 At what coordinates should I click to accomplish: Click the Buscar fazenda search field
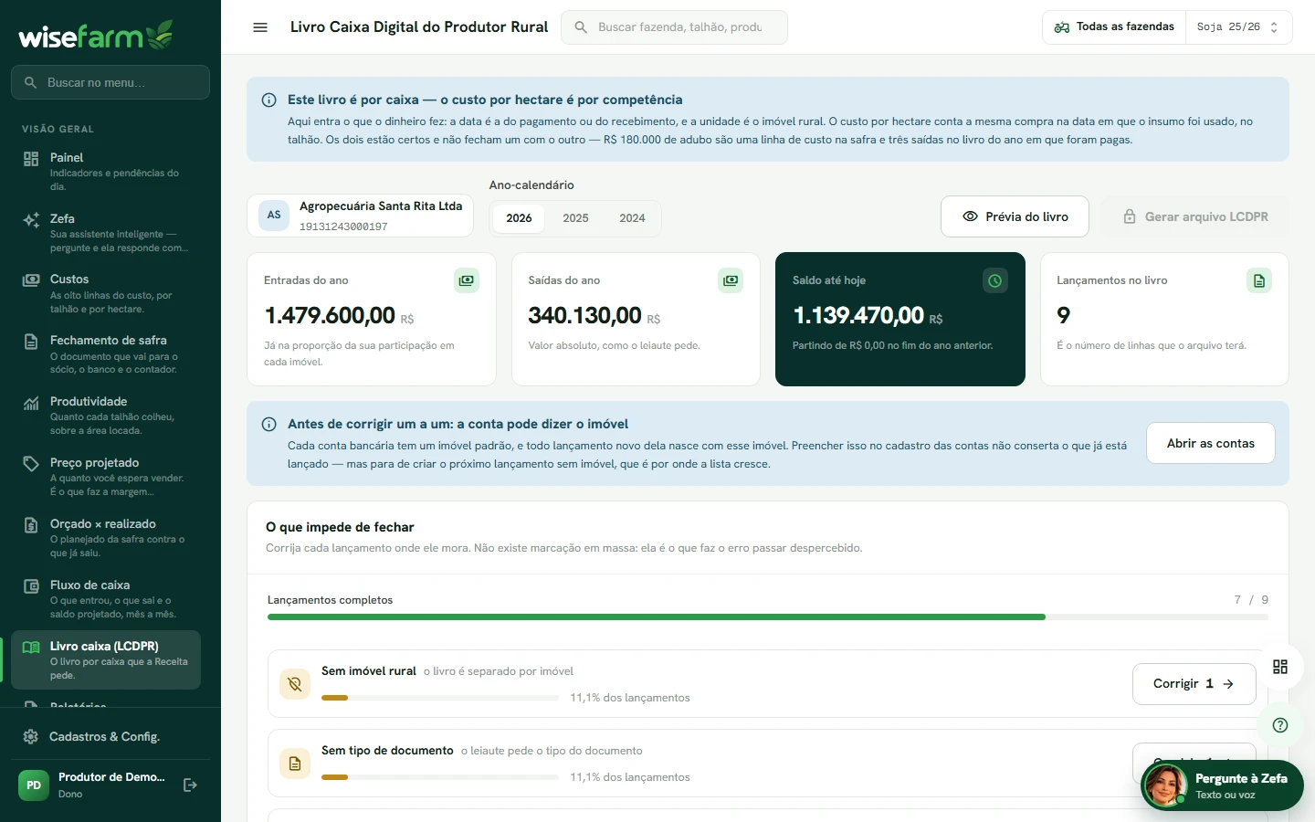click(x=674, y=27)
